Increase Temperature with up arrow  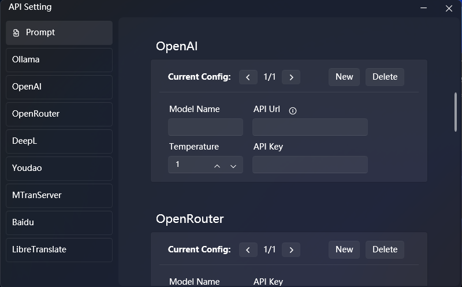click(x=217, y=166)
